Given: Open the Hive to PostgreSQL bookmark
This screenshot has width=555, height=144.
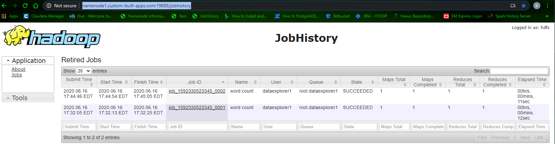Looking at the screenshot, I should (x=297, y=16).
